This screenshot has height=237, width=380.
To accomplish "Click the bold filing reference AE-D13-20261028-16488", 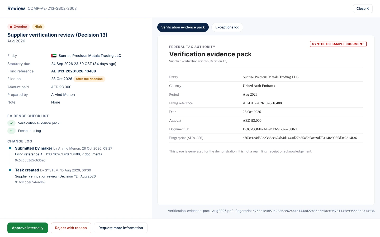I will (x=74, y=71).
